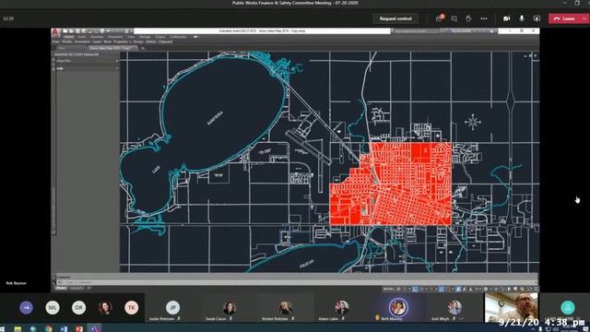Screen dimensions: 590x332
Task: Open the Output ribbon tab
Action: click(160, 37)
